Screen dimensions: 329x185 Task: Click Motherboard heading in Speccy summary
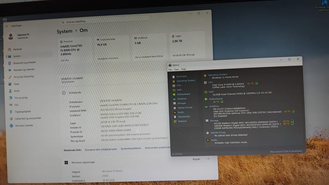[x=216, y=99]
